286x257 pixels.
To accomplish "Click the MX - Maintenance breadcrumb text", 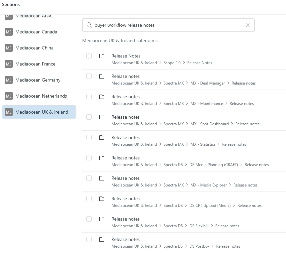I will point(207,104).
